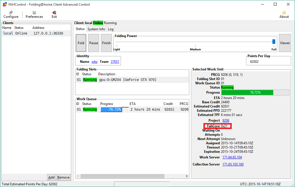Switch to the System Info tab
The image size is (295, 187).
[x=96, y=29]
